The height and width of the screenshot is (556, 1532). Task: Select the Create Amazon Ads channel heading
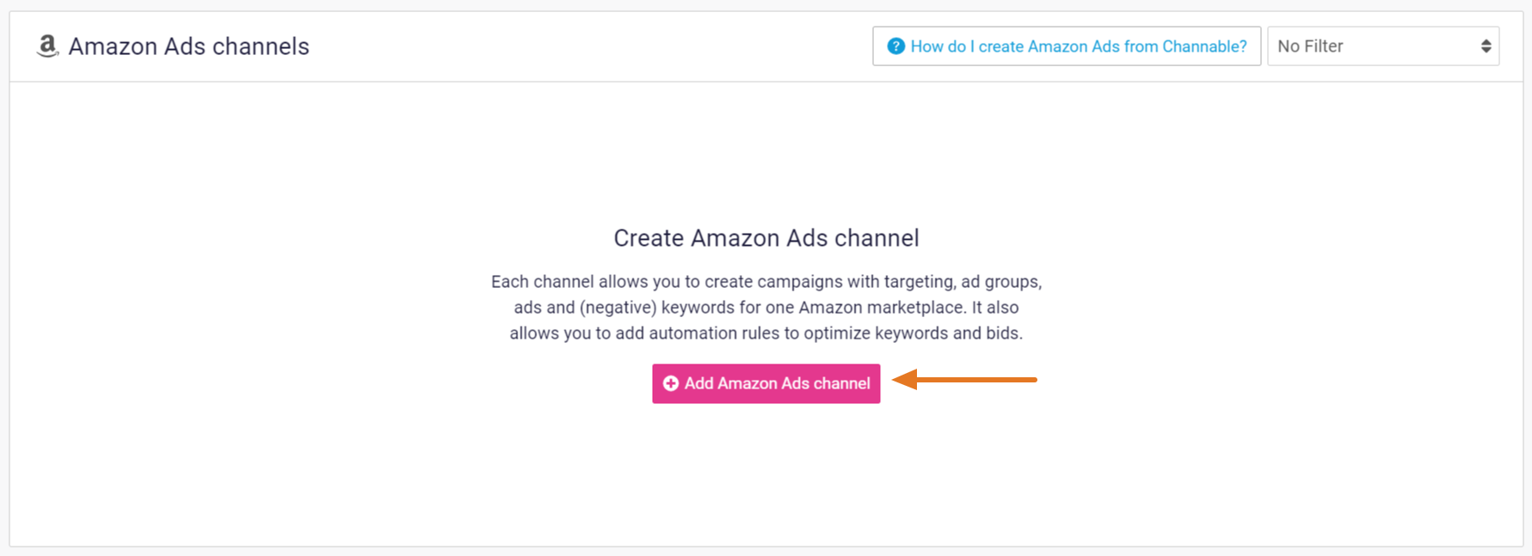[766, 238]
